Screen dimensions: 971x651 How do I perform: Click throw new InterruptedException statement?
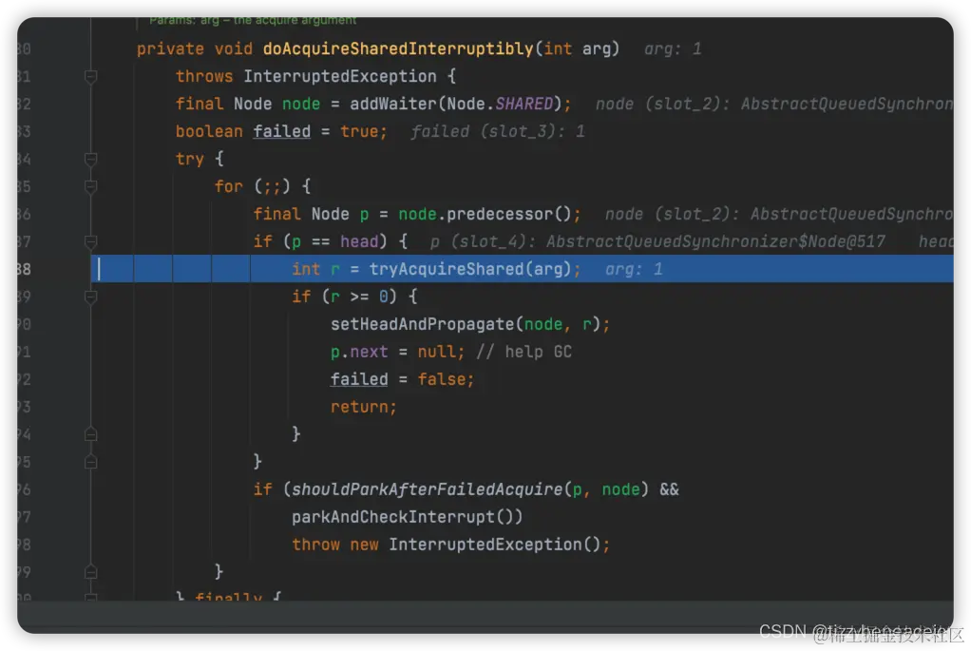click(450, 545)
